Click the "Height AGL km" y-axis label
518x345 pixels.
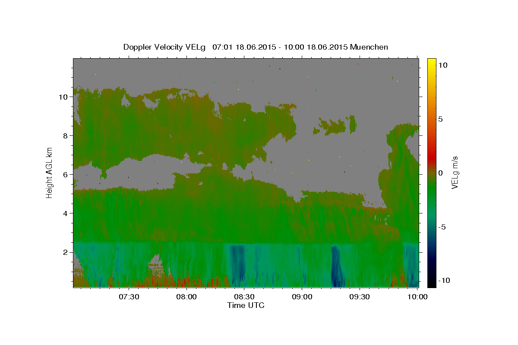50,172
